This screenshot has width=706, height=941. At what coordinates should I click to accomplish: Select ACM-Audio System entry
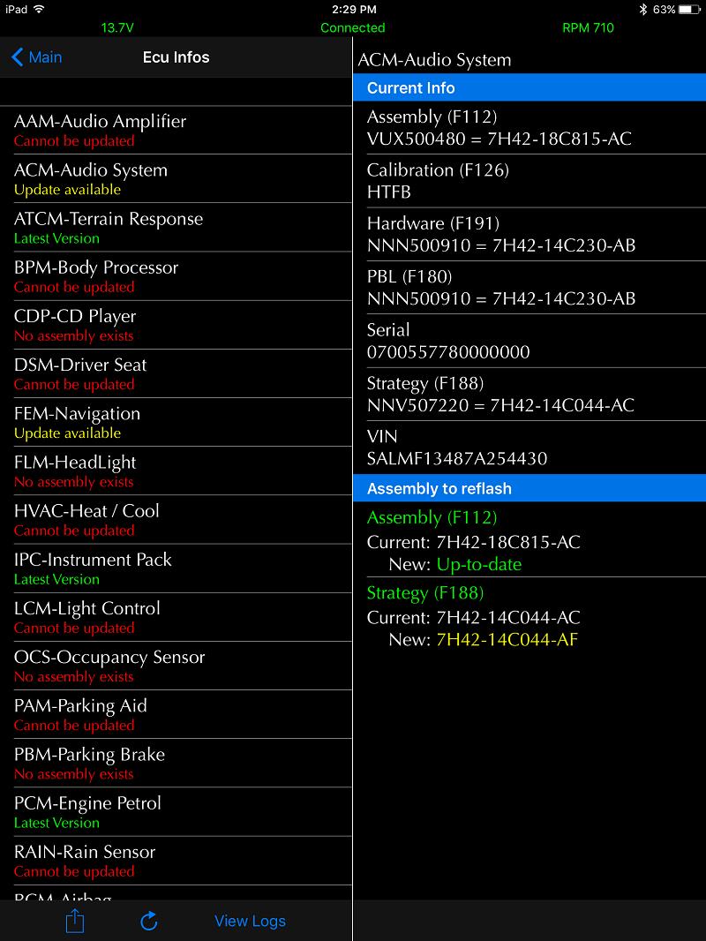point(176,178)
